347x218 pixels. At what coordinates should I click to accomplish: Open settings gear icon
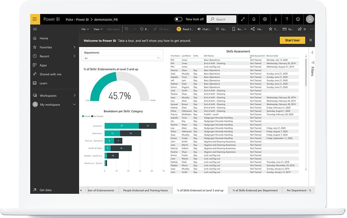(x=265, y=19)
